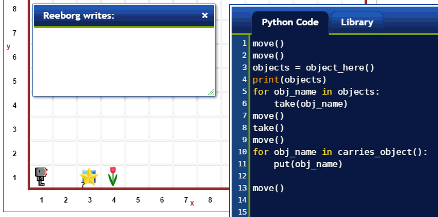Image resolution: width=438 pixels, height=217 pixels.
Task: Click the Reeborg writes title bar
Action: tap(124, 16)
